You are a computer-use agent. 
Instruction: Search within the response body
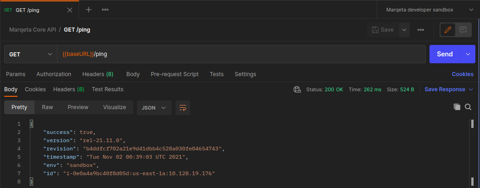tap(468, 107)
